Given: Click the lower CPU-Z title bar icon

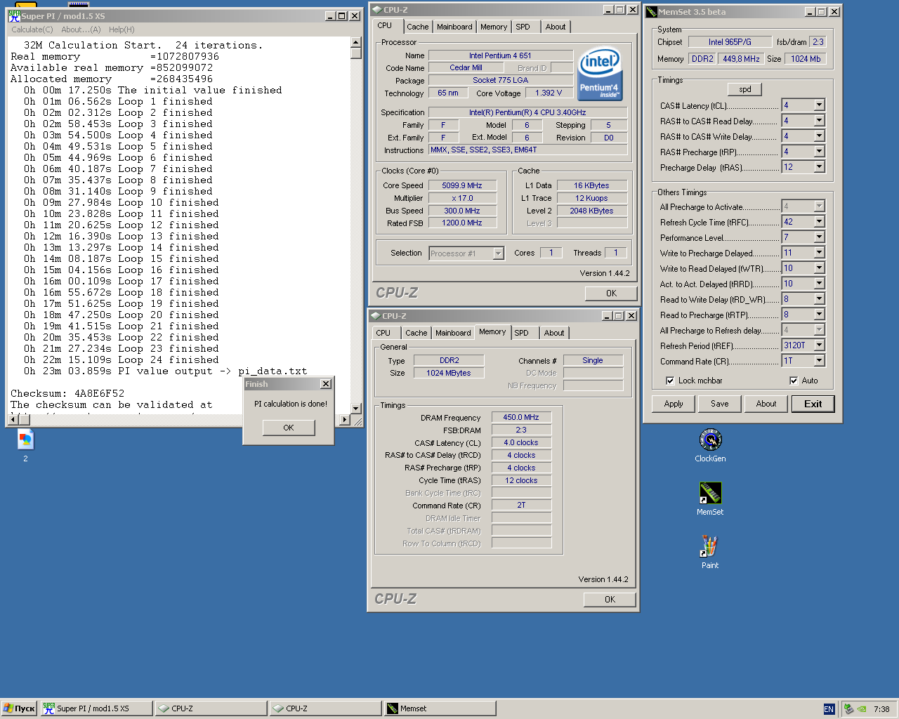Looking at the screenshot, I should coord(376,316).
